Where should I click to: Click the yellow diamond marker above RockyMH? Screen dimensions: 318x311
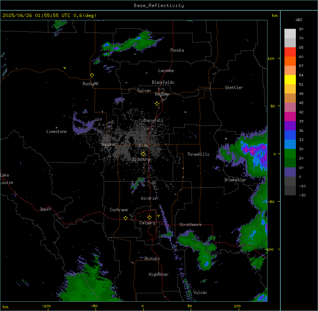click(92, 75)
